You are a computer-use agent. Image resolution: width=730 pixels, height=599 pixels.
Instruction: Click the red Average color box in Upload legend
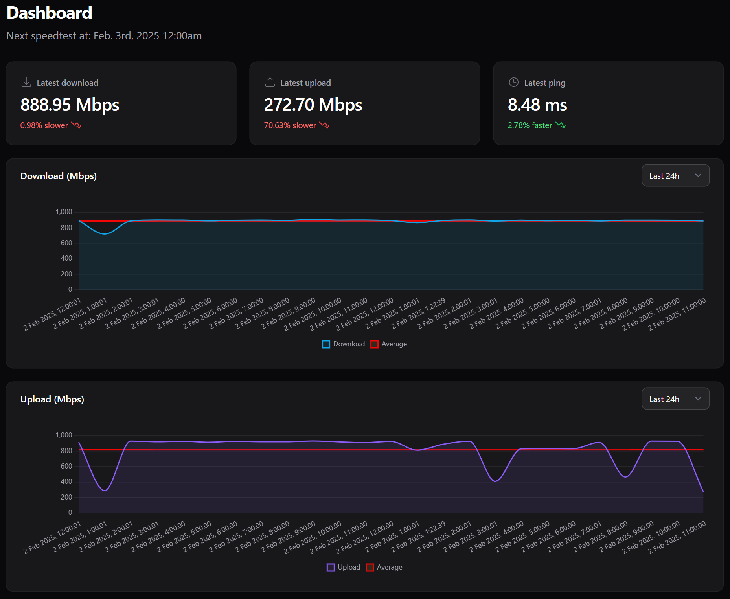click(370, 568)
